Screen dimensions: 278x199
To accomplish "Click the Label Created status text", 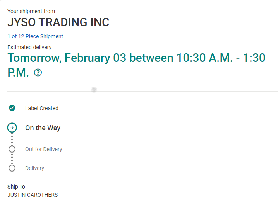I will point(42,108).
